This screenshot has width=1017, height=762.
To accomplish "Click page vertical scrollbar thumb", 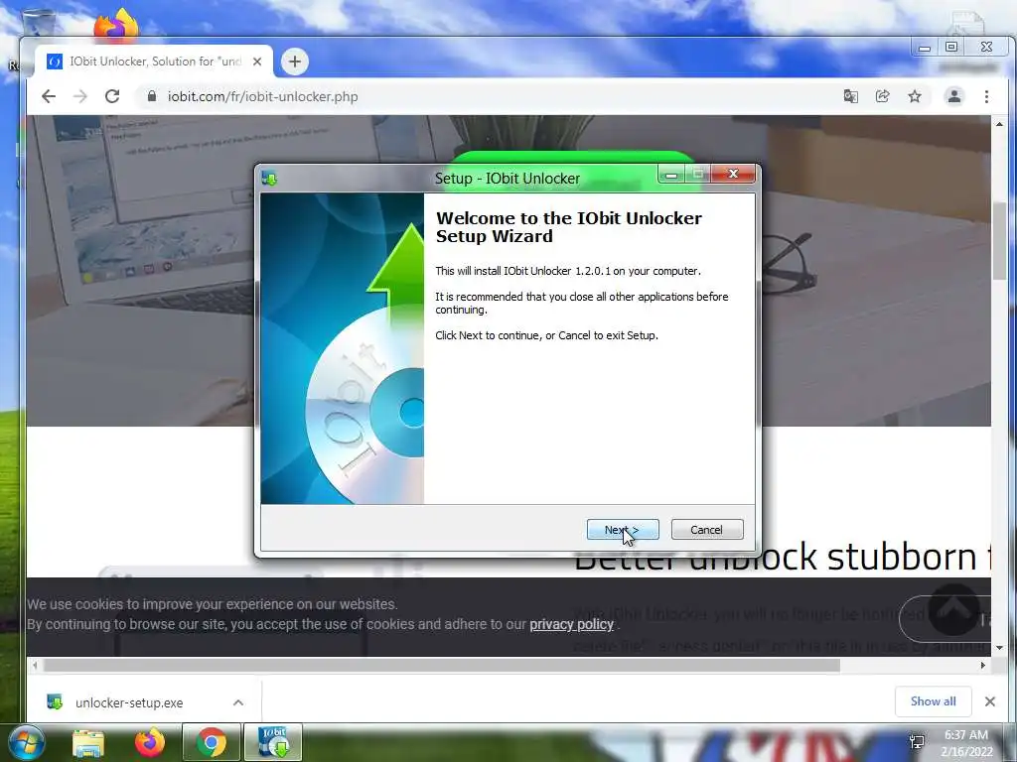I will pos(999,241).
